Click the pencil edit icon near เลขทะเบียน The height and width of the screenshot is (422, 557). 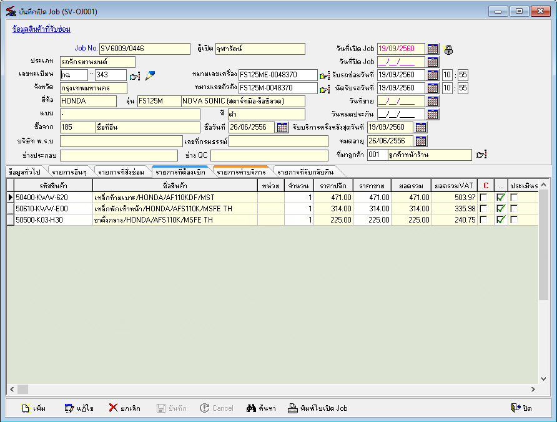point(150,75)
